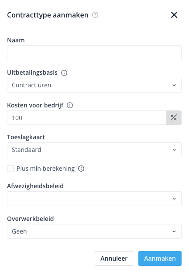Image resolution: width=189 pixels, height=272 pixels.
Task: Enable the Plus min berekening checkbox
Action: [10, 169]
